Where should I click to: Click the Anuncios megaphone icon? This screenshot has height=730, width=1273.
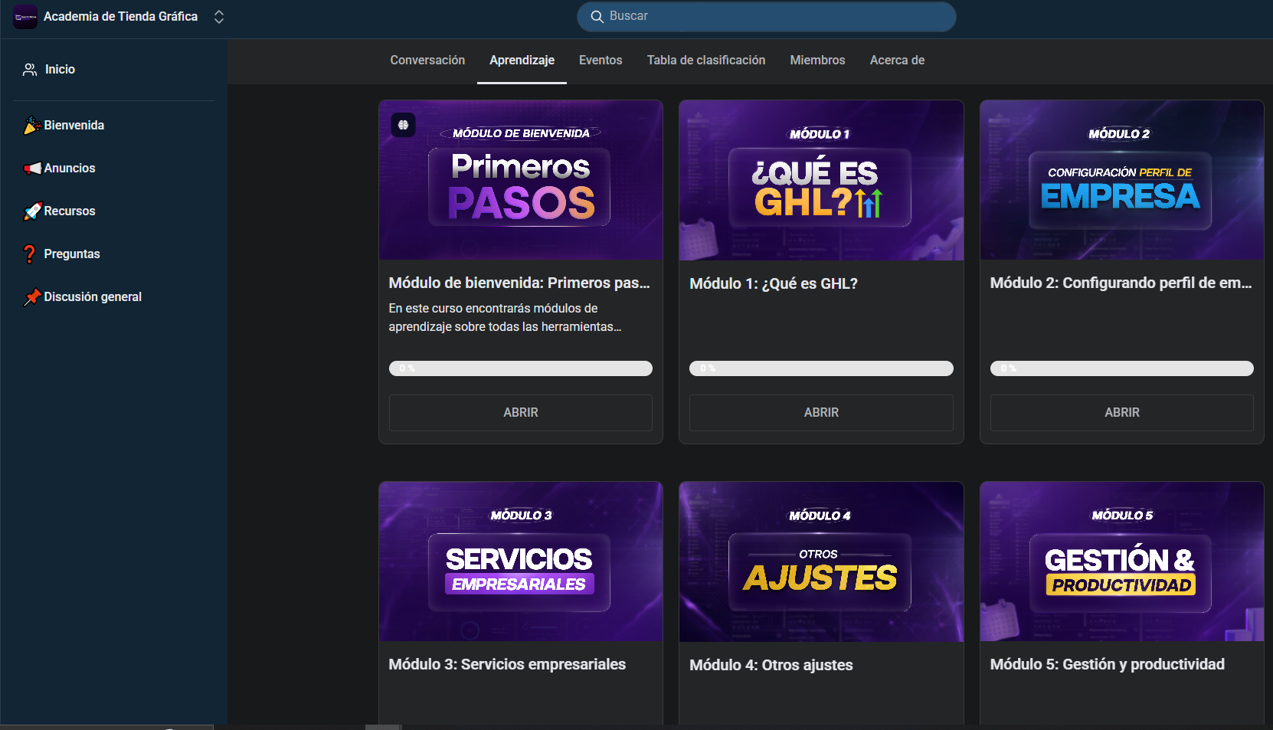click(x=32, y=169)
